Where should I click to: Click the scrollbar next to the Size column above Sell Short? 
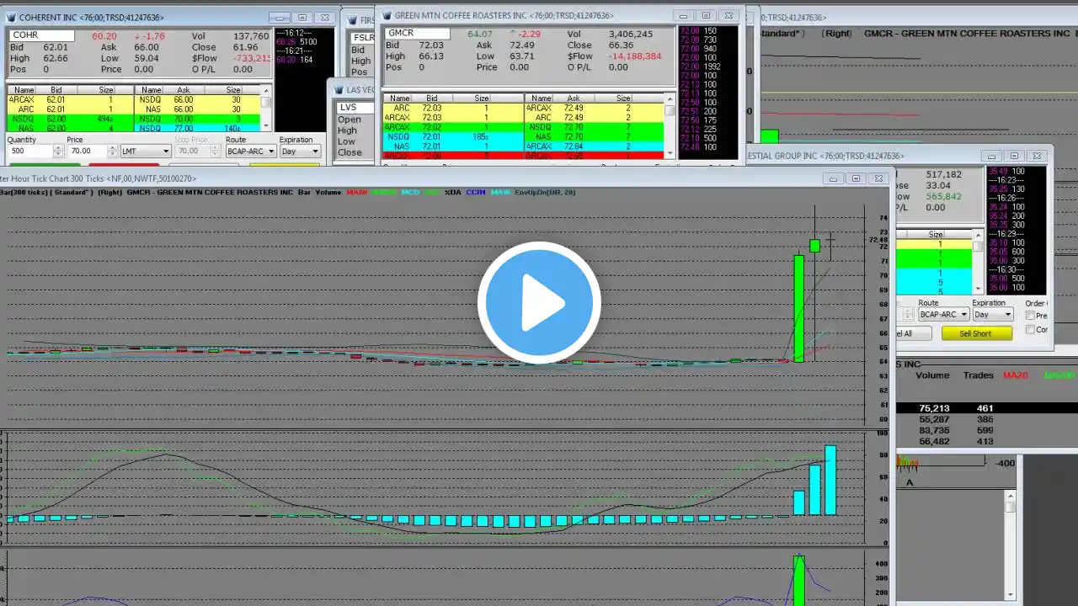[978, 261]
